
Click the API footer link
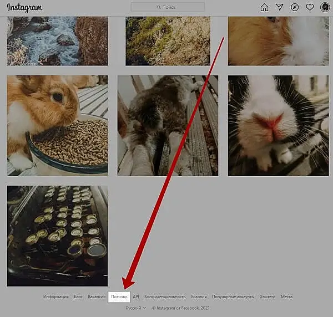pos(136,297)
